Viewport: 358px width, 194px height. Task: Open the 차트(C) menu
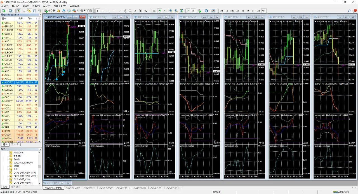point(36,6)
